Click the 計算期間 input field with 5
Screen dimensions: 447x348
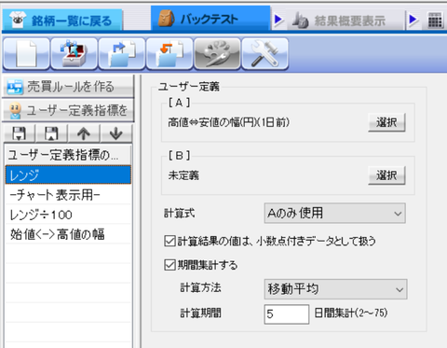287,314
